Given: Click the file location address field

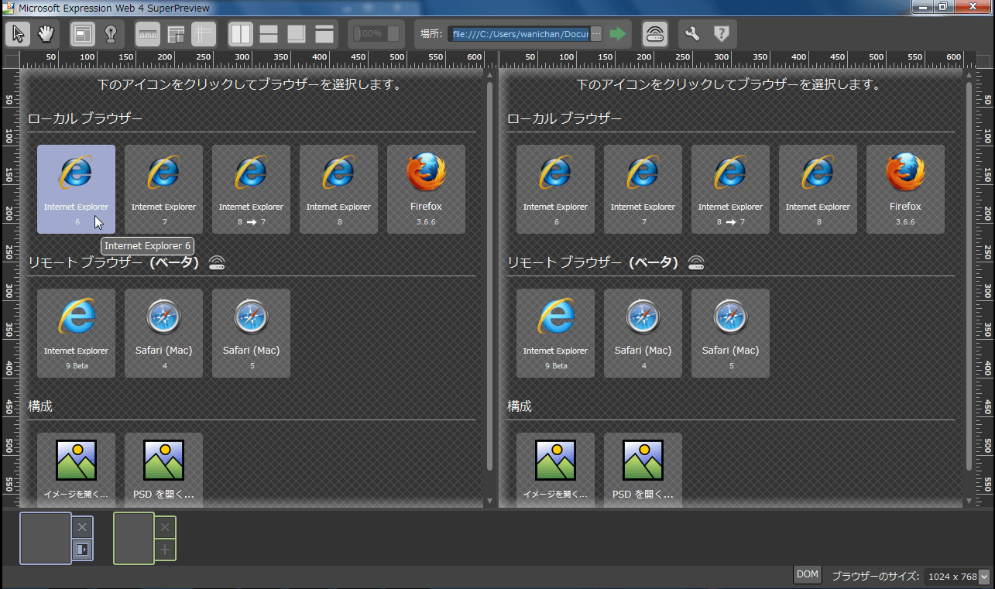Looking at the screenshot, I should tap(520, 34).
